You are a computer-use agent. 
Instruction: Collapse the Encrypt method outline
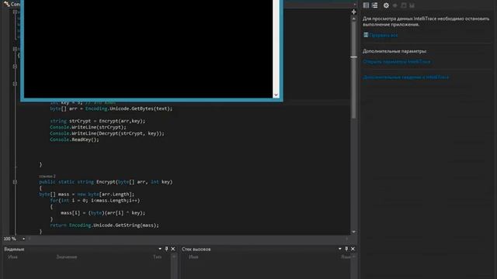coord(15,182)
